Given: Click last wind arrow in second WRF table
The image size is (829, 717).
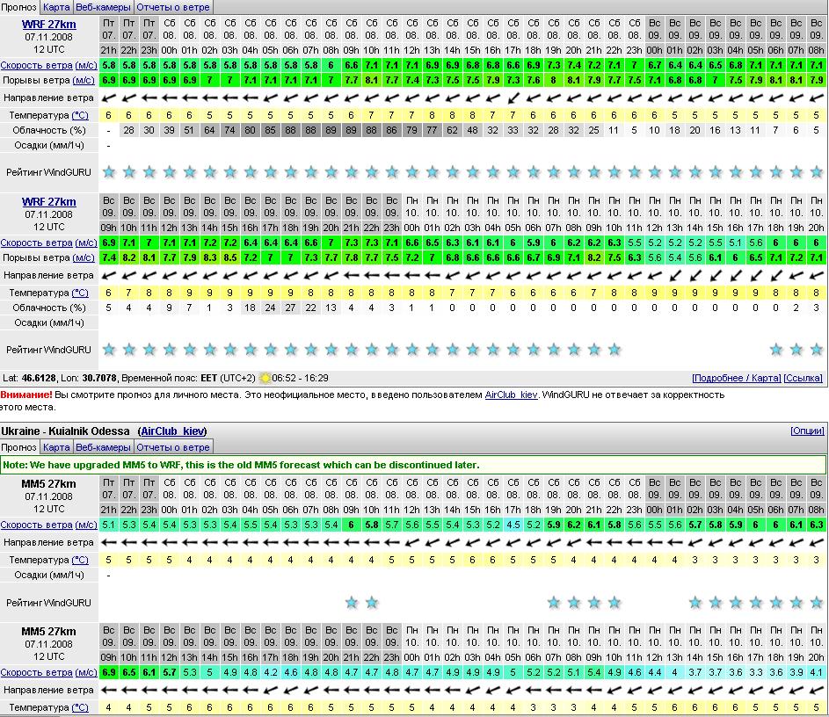Looking at the screenshot, I should [x=817, y=276].
